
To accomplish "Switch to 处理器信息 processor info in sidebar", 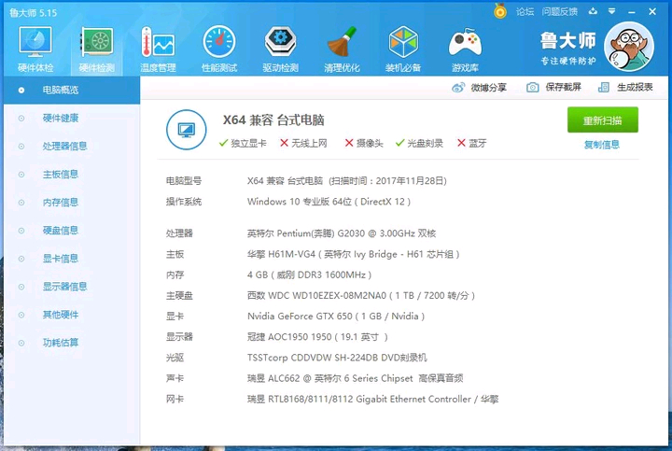I will [65, 147].
